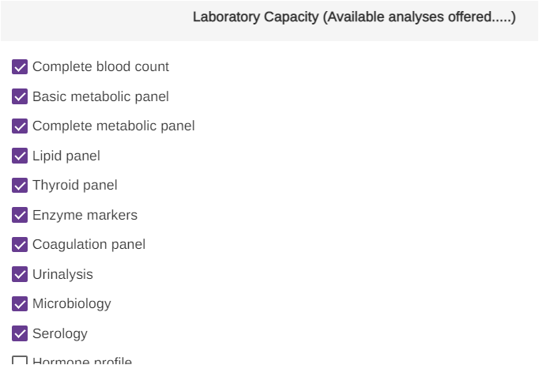Click the 'Complete blood count' label text
The width and height of the screenshot is (539, 365).
(100, 67)
